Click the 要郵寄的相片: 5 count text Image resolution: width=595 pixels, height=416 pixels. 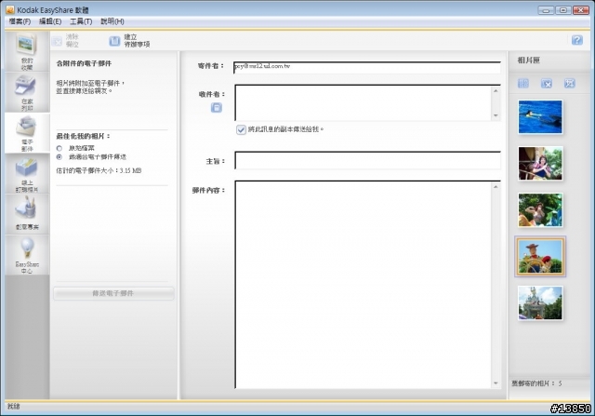coord(536,383)
